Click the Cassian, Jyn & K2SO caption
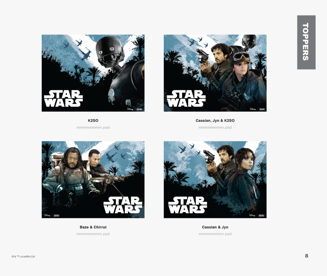 click(215, 120)
